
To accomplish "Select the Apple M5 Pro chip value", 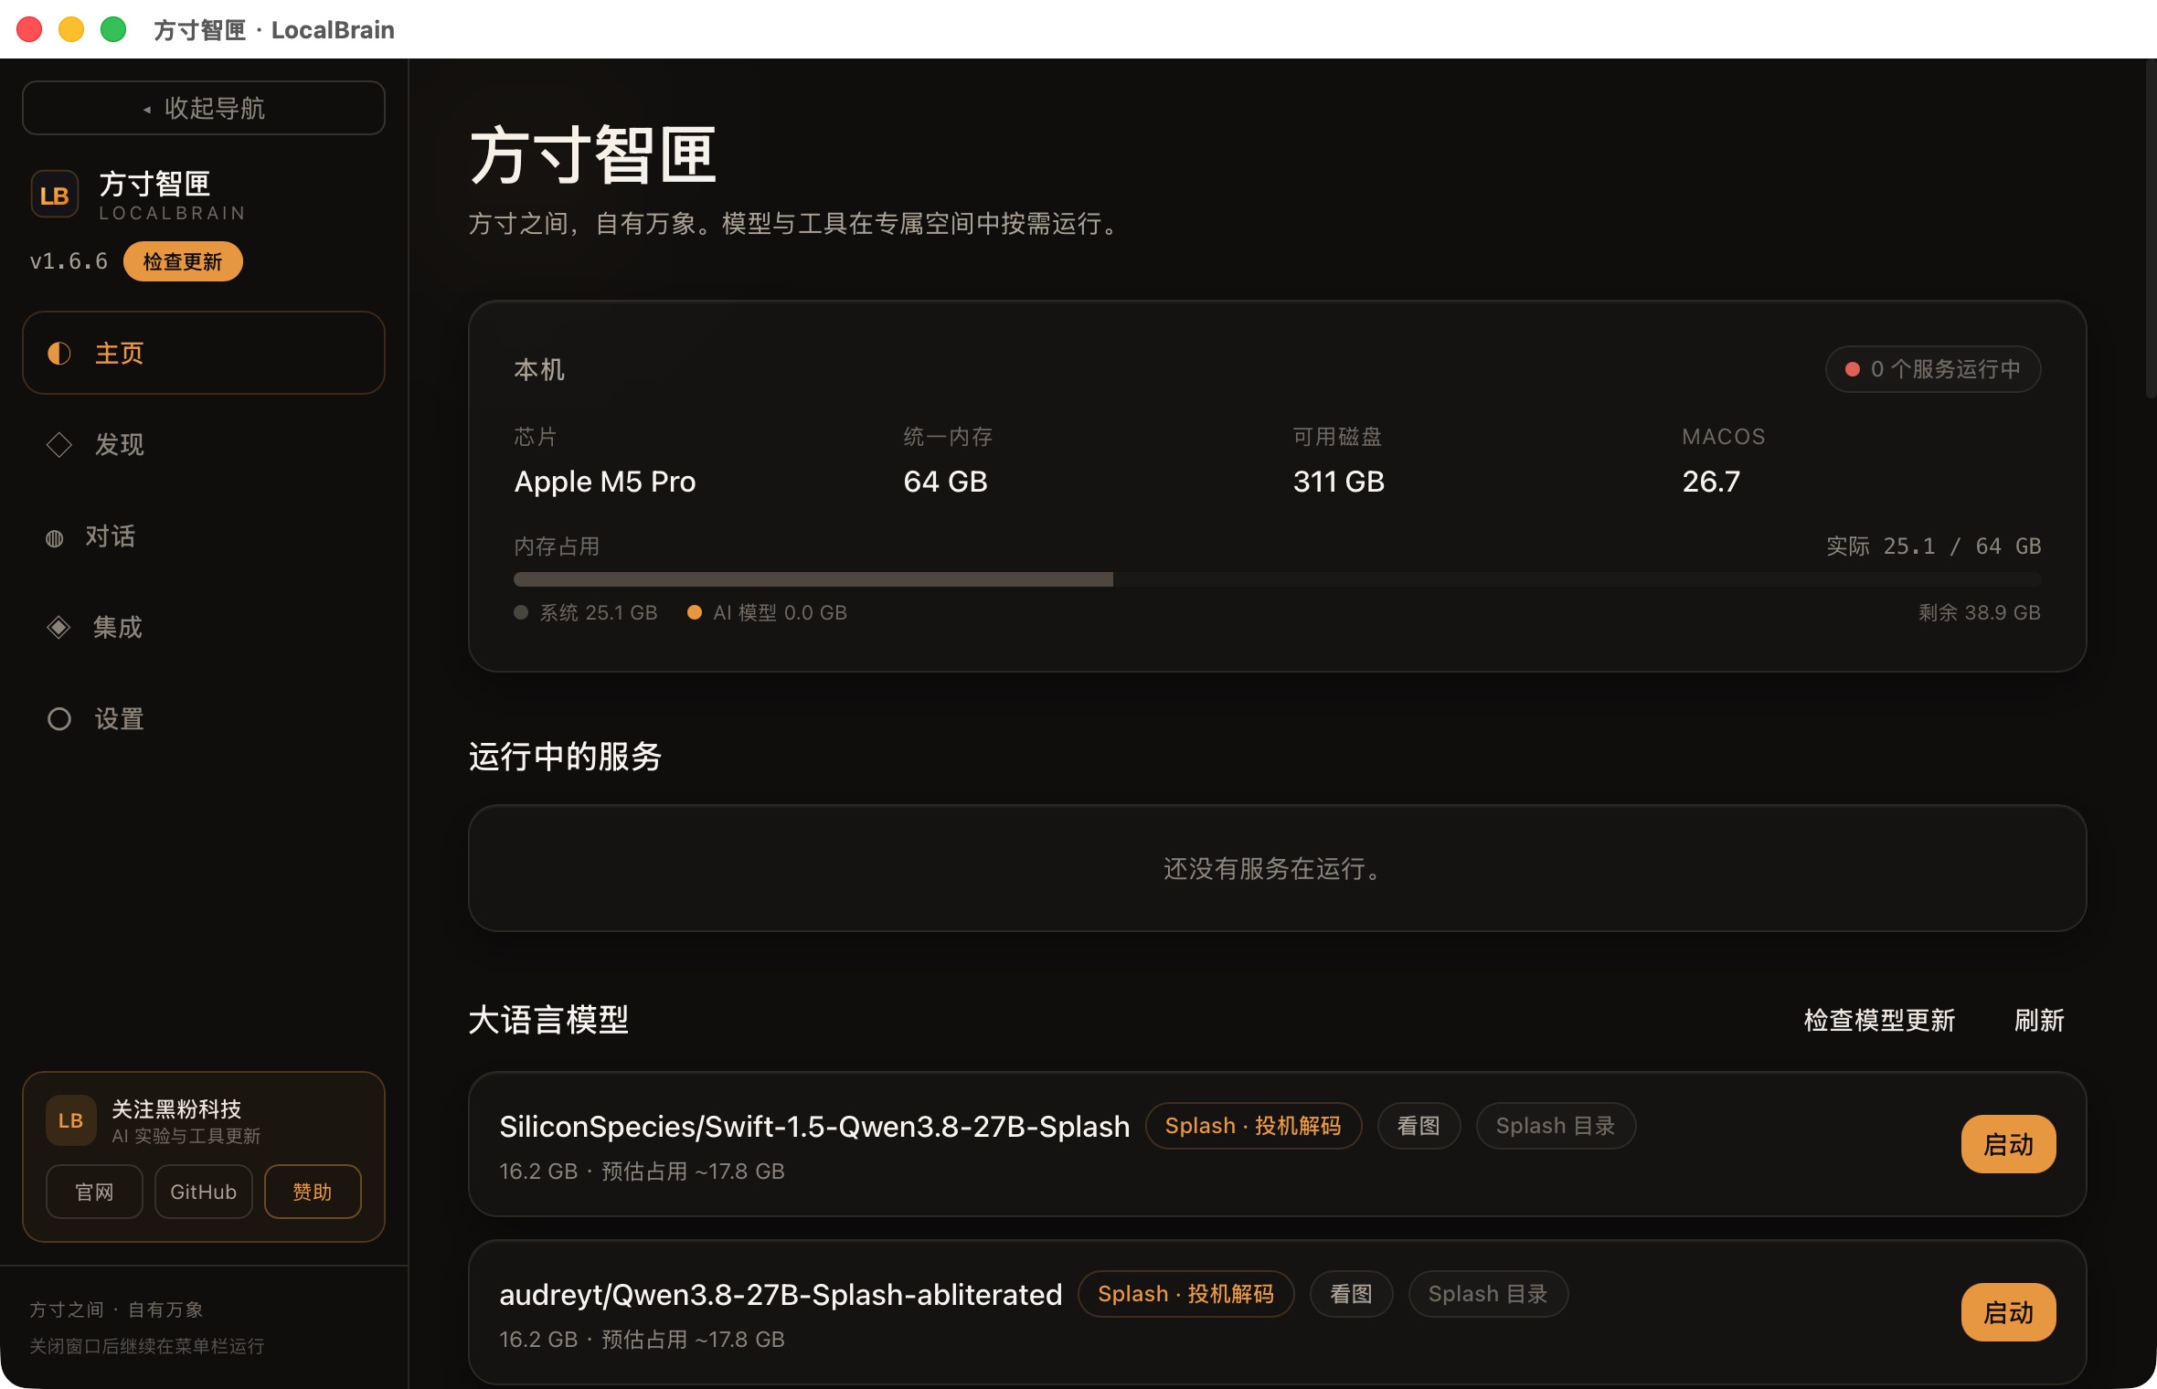I will point(605,482).
